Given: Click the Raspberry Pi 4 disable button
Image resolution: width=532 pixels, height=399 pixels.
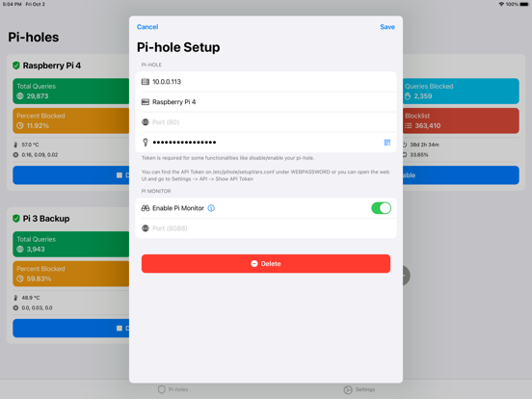Looking at the screenshot, I should (71, 175).
